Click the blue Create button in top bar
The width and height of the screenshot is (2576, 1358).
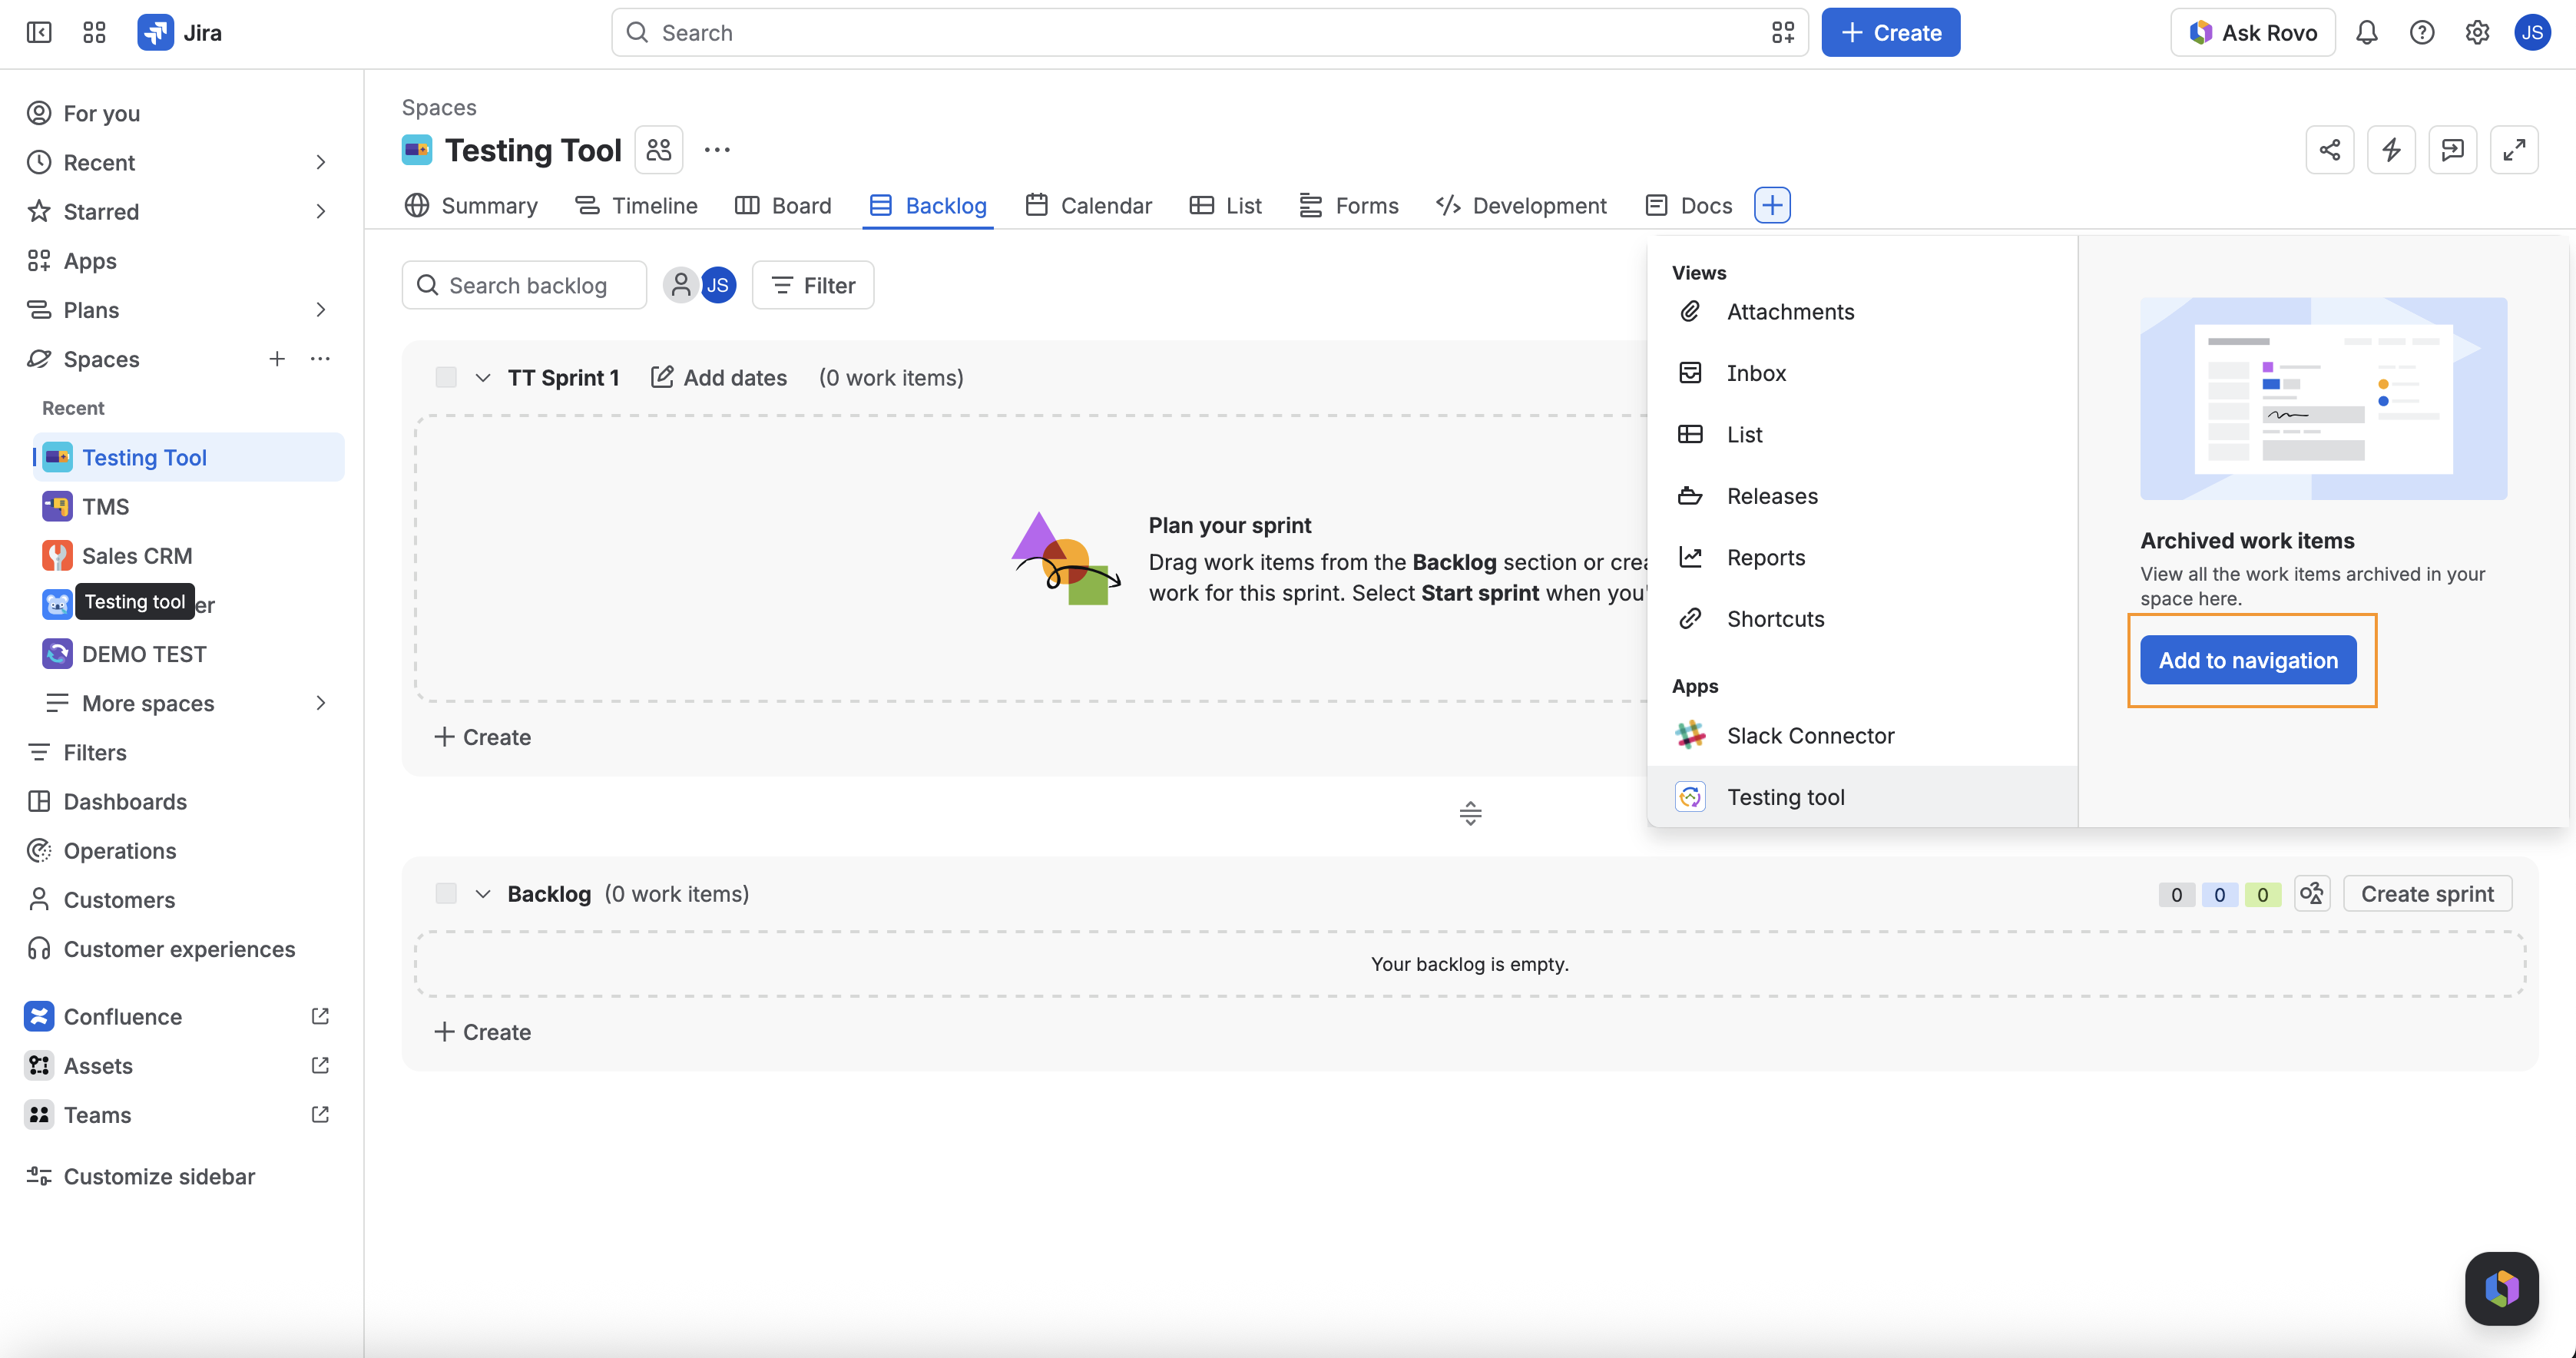point(1890,33)
